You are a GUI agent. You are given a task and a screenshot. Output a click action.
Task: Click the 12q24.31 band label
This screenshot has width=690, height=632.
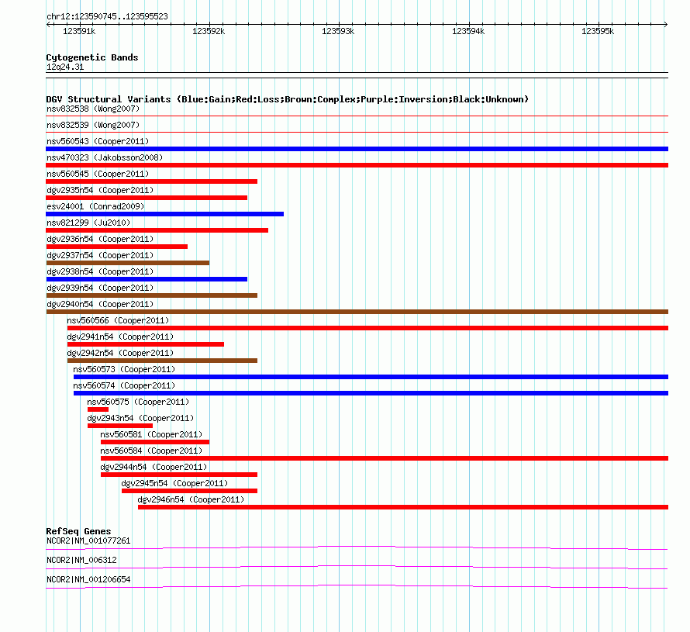click(65, 67)
